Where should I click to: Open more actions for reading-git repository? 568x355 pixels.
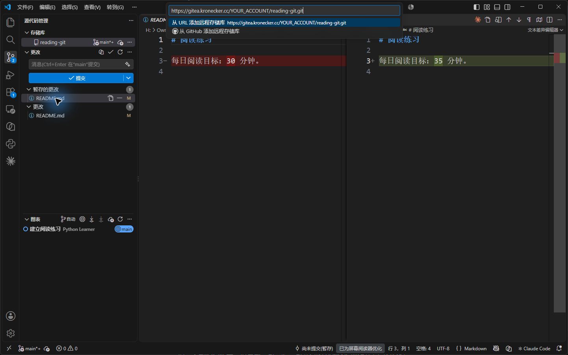pyautogui.click(x=130, y=42)
